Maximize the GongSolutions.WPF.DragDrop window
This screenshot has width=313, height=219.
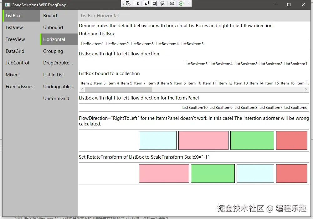(289, 5)
